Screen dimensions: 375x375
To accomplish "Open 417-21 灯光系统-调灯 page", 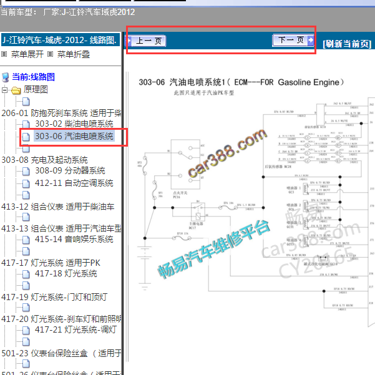I will click(x=75, y=329).
